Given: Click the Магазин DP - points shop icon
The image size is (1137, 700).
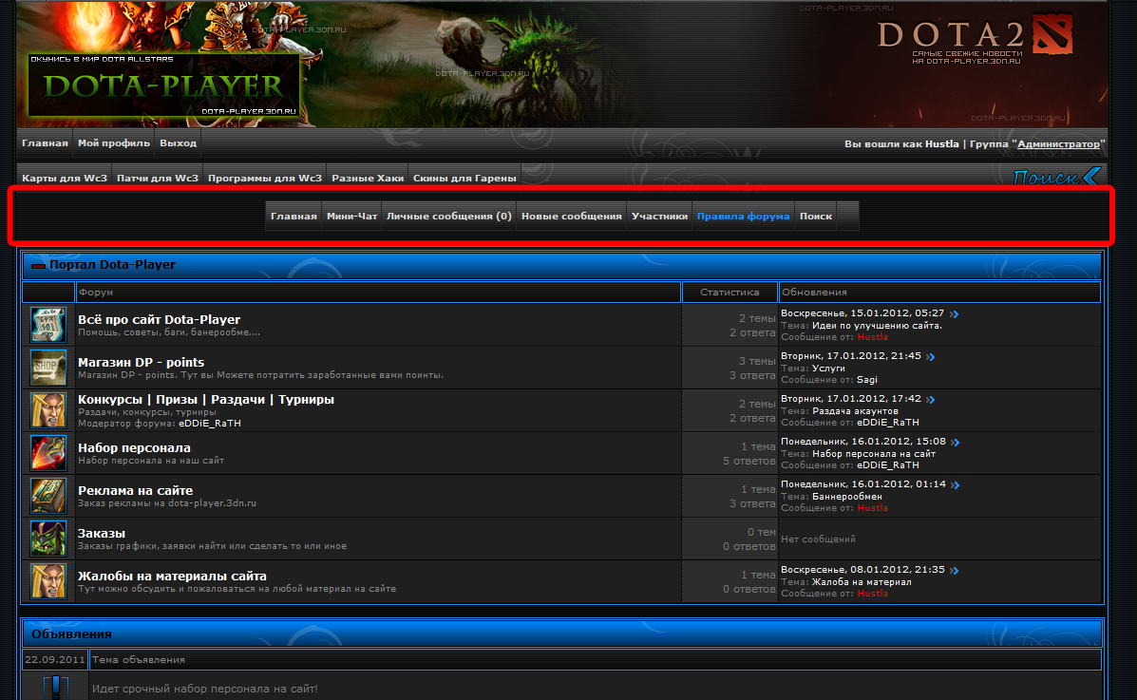Looking at the screenshot, I should pyautogui.click(x=48, y=368).
